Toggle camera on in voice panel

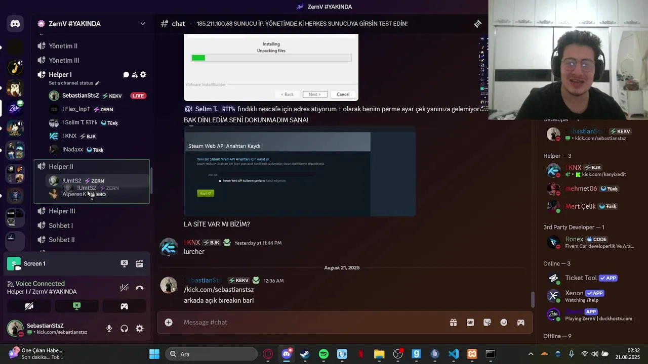29,306
